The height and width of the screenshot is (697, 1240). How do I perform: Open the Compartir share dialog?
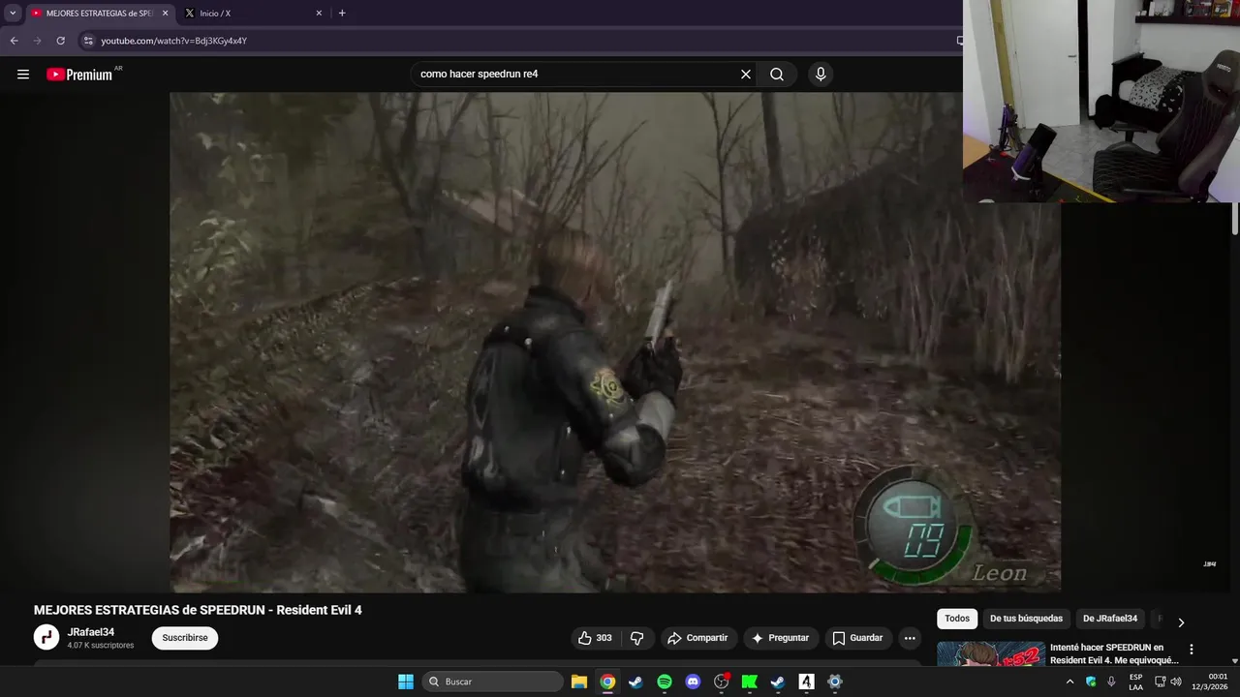[x=697, y=638]
